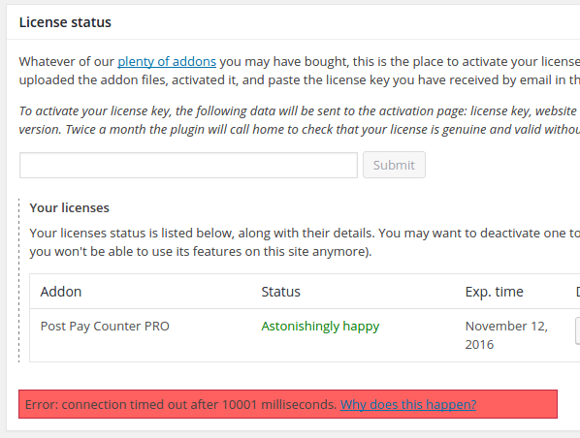Click the italic notice about license activation data
The width and height of the screenshot is (580, 438).
[300, 120]
